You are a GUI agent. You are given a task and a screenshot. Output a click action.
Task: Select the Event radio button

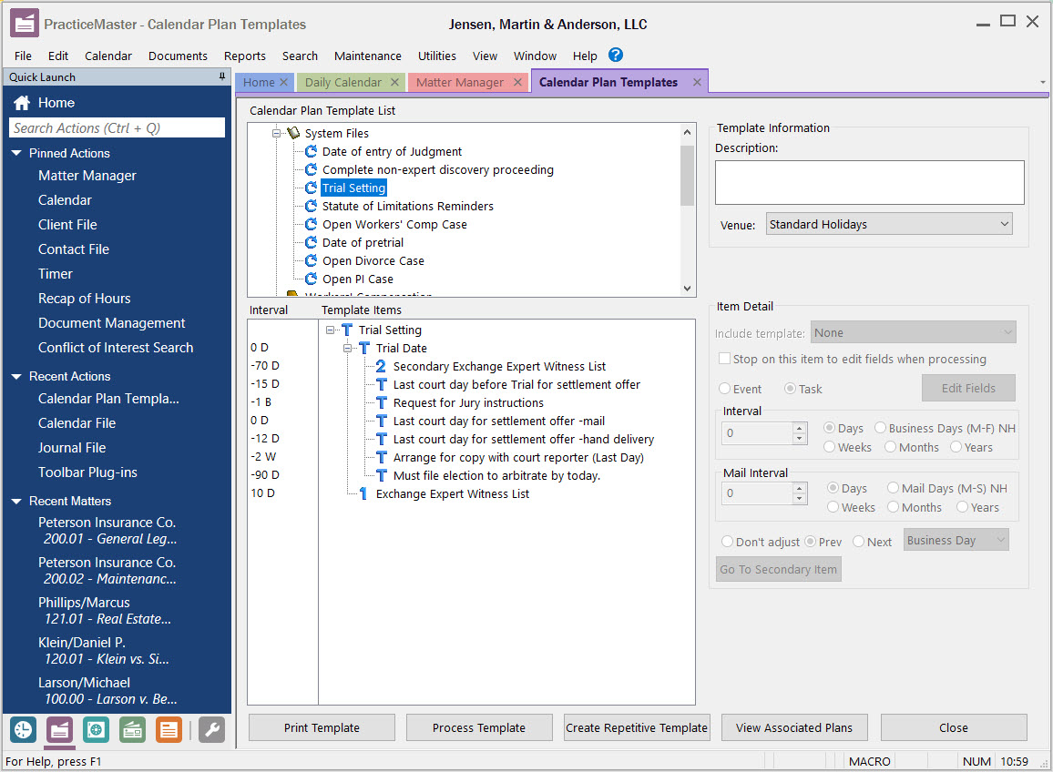click(724, 388)
